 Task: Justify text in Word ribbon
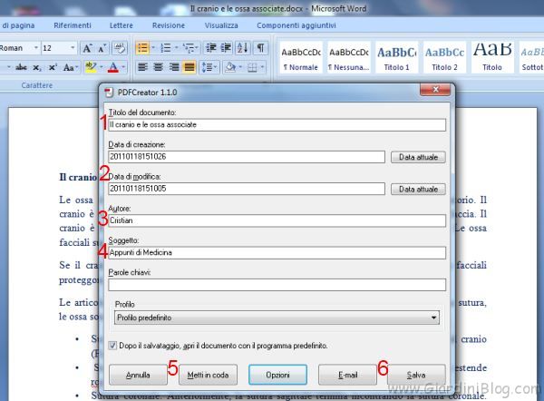189,67
